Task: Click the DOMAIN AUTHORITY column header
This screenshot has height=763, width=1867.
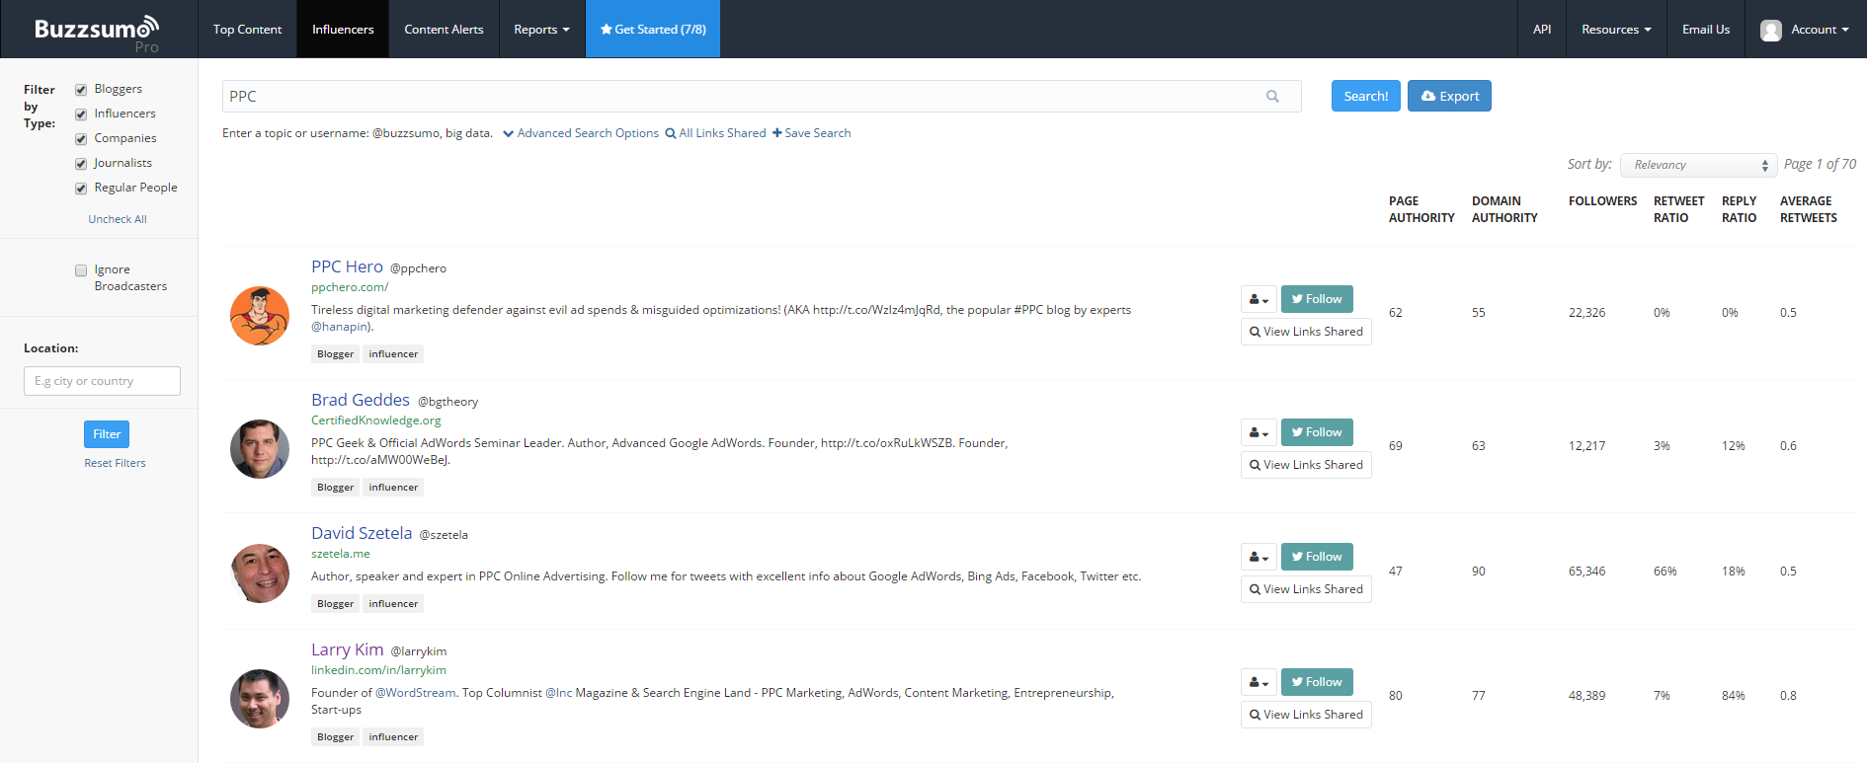Action: coord(1504,209)
